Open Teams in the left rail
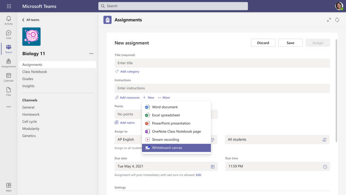 9,49
